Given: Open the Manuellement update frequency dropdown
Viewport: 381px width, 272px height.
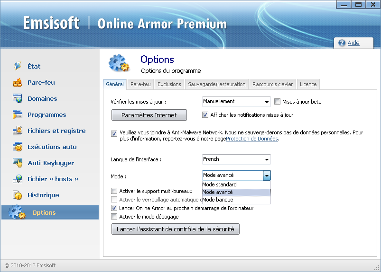Looking at the screenshot, I should pyautogui.click(x=236, y=102).
